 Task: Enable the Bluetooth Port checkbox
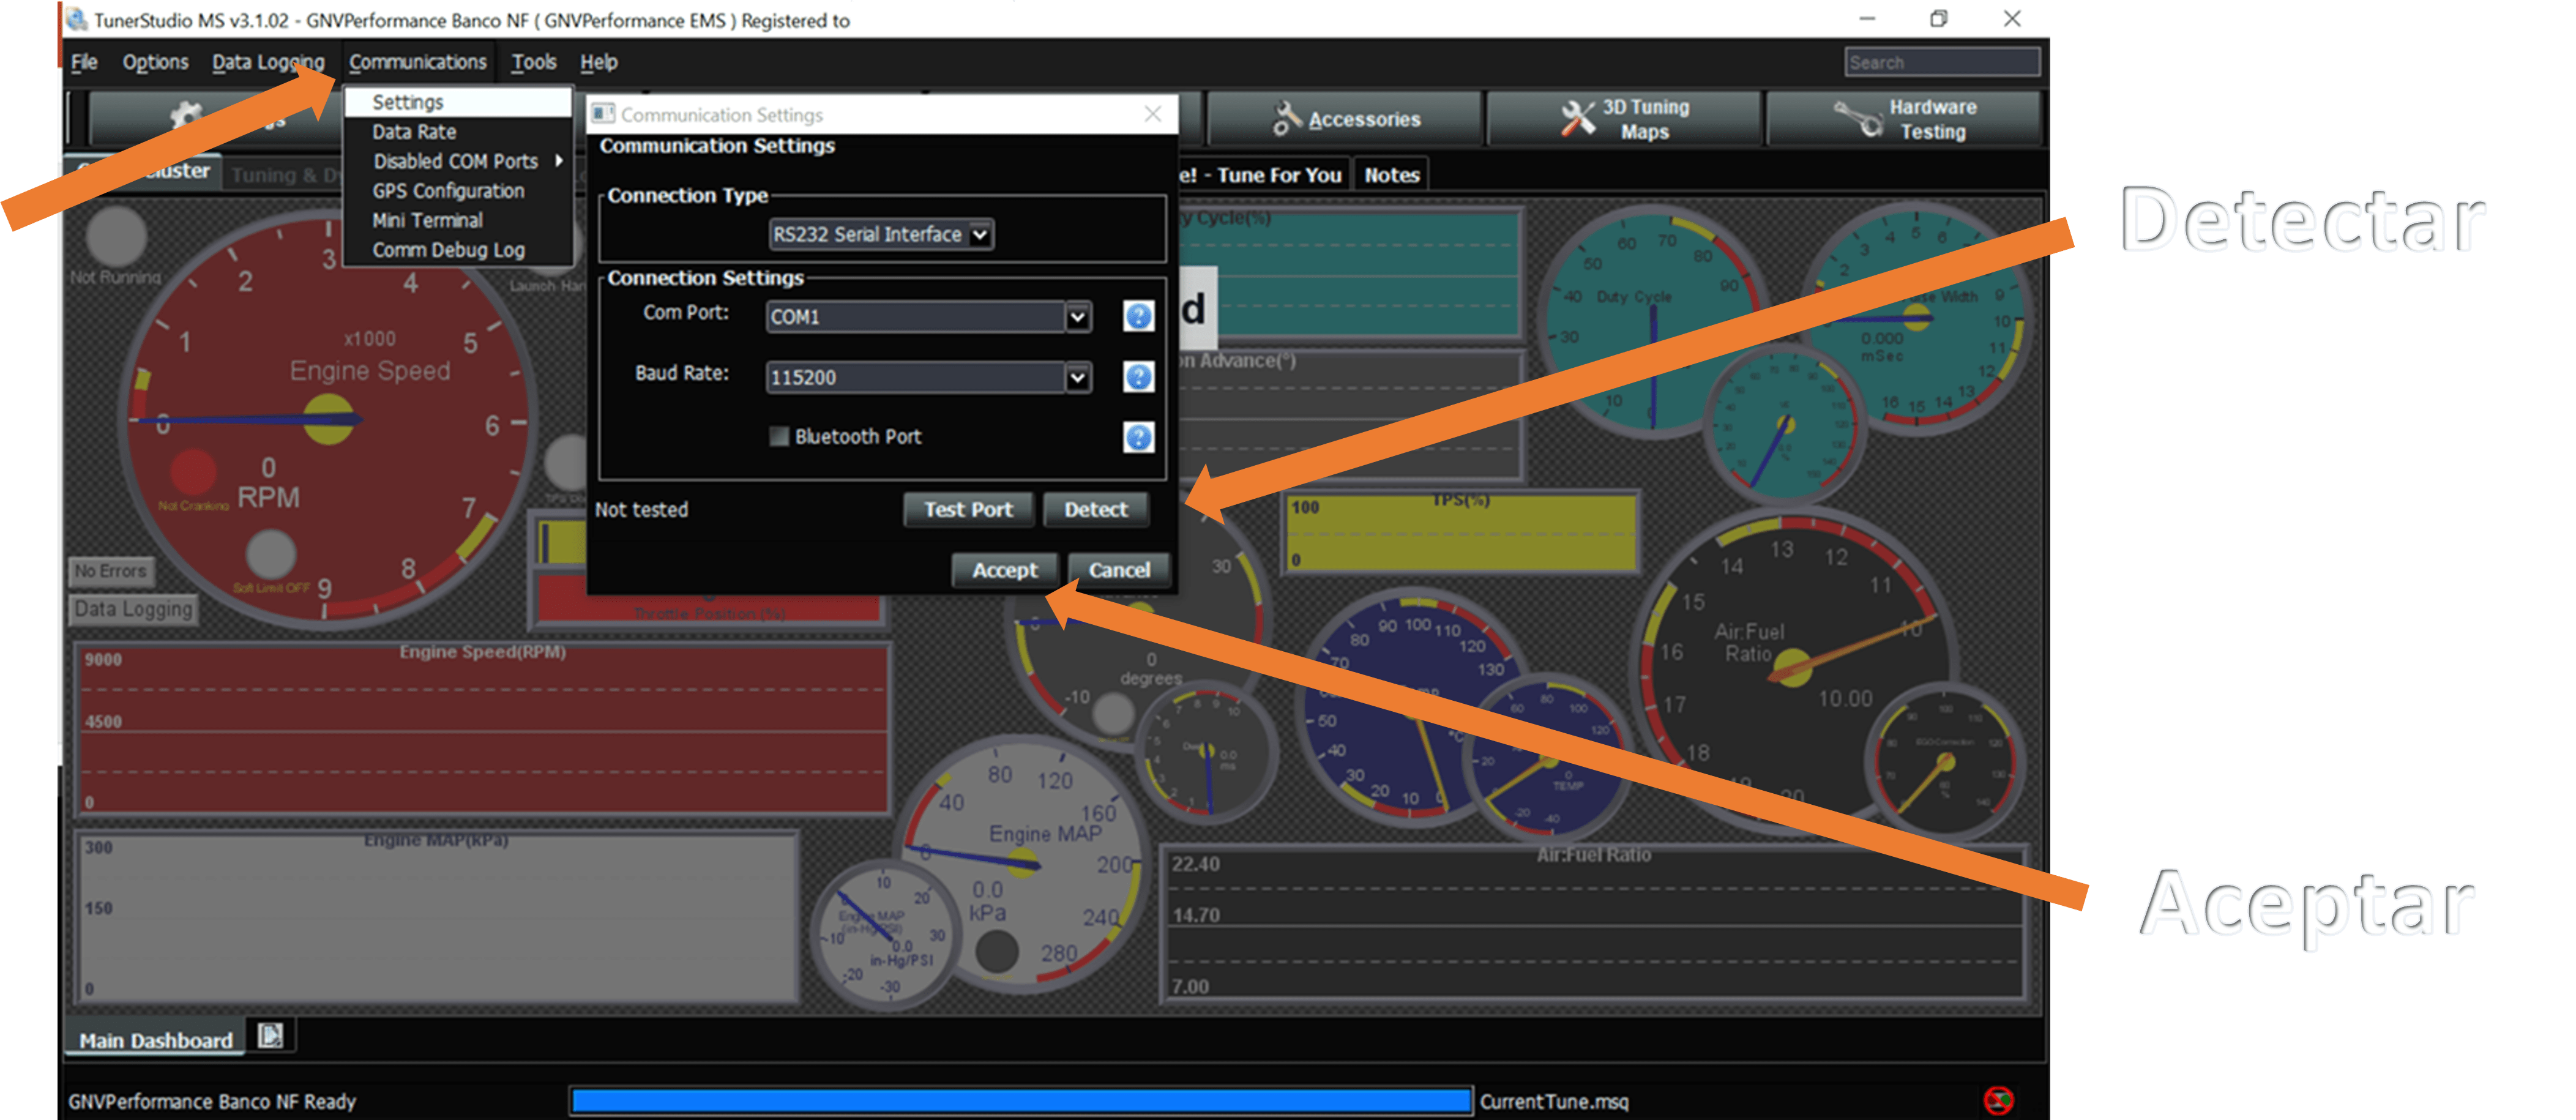pos(778,436)
